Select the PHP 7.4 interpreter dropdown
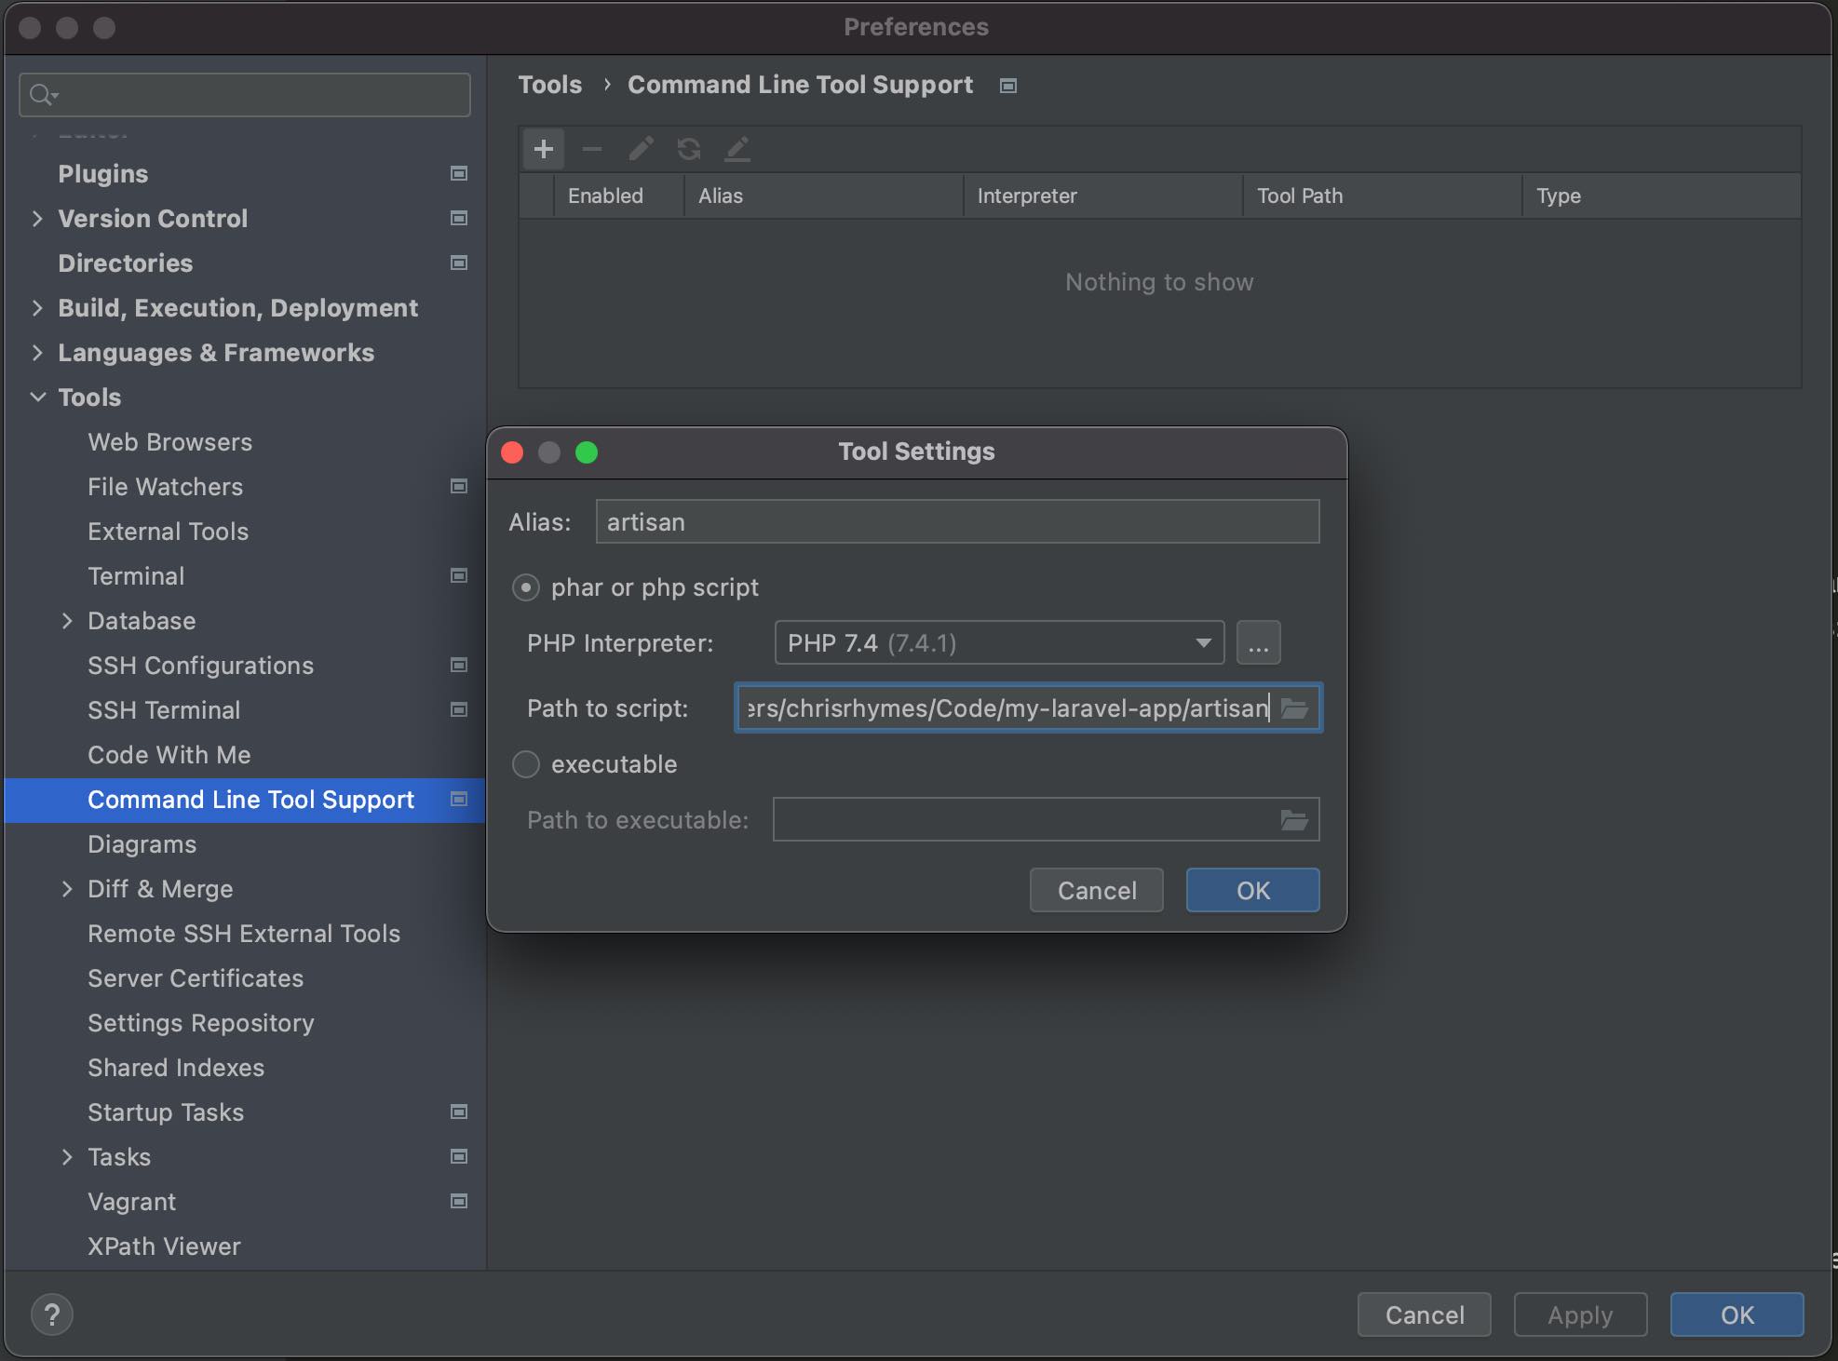Viewport: 1838px width, 1361px height. click(997, 642)
